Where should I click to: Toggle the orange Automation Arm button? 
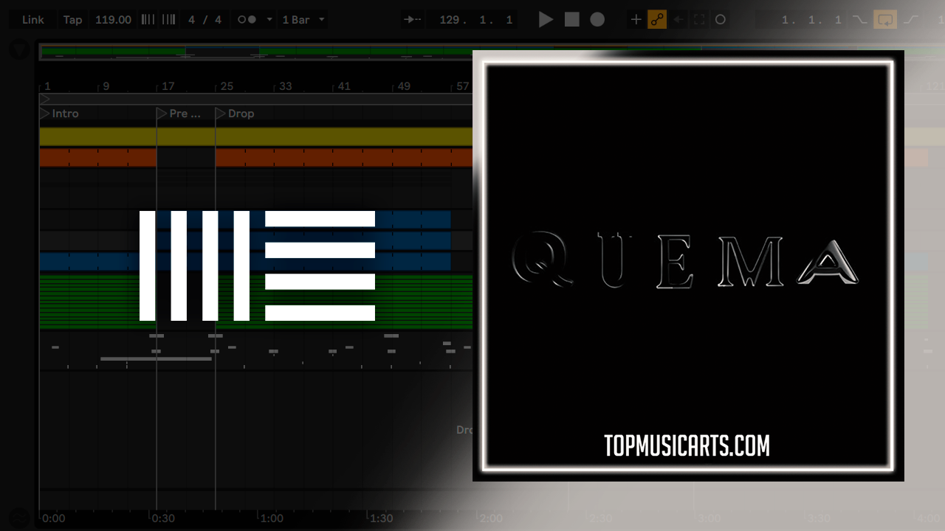(656, 20)
